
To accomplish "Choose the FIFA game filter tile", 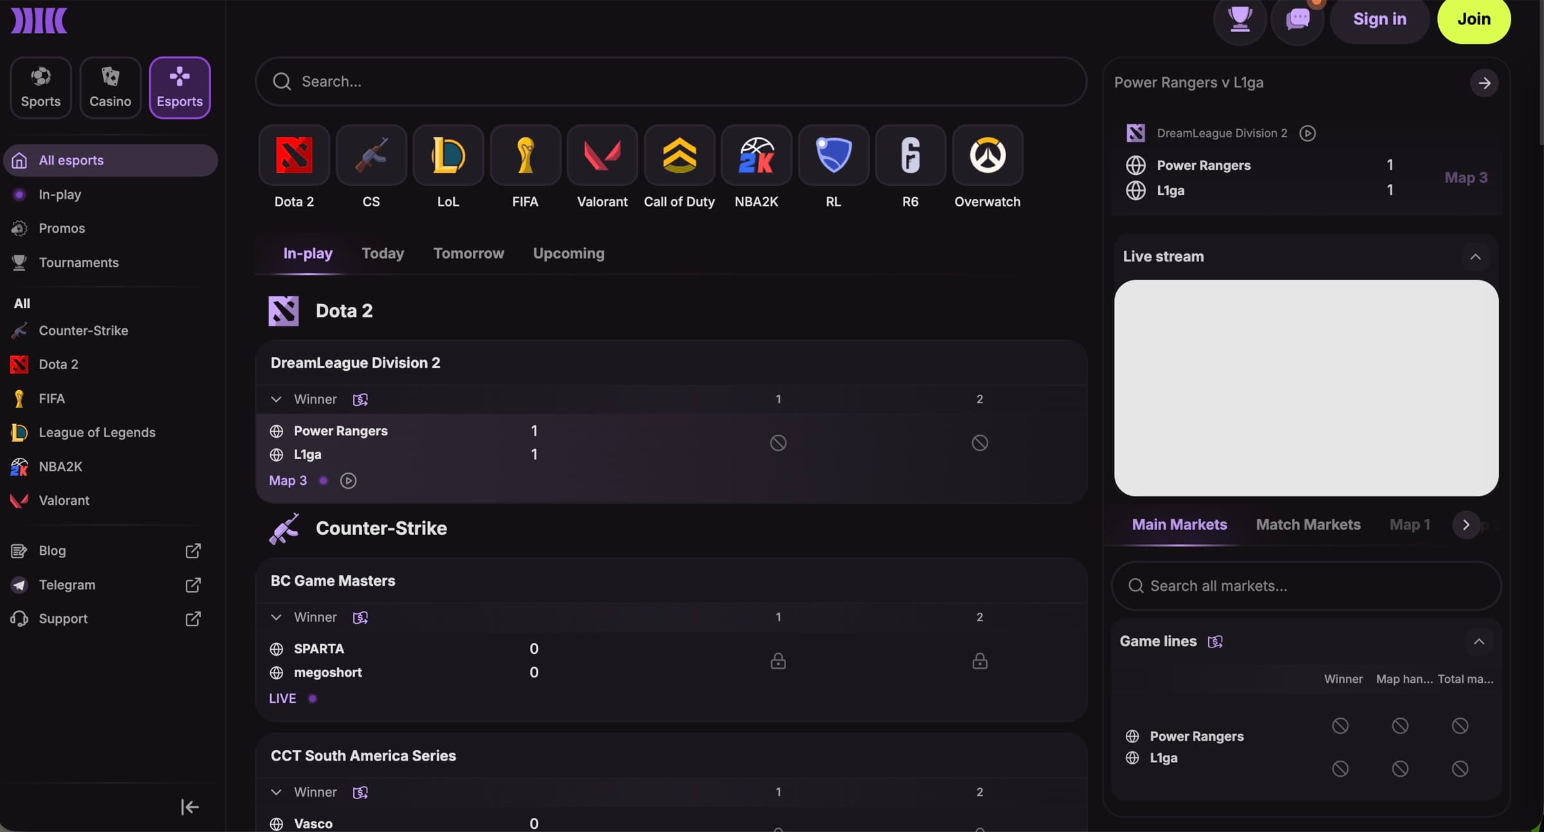I will click(x=525, y=155).
